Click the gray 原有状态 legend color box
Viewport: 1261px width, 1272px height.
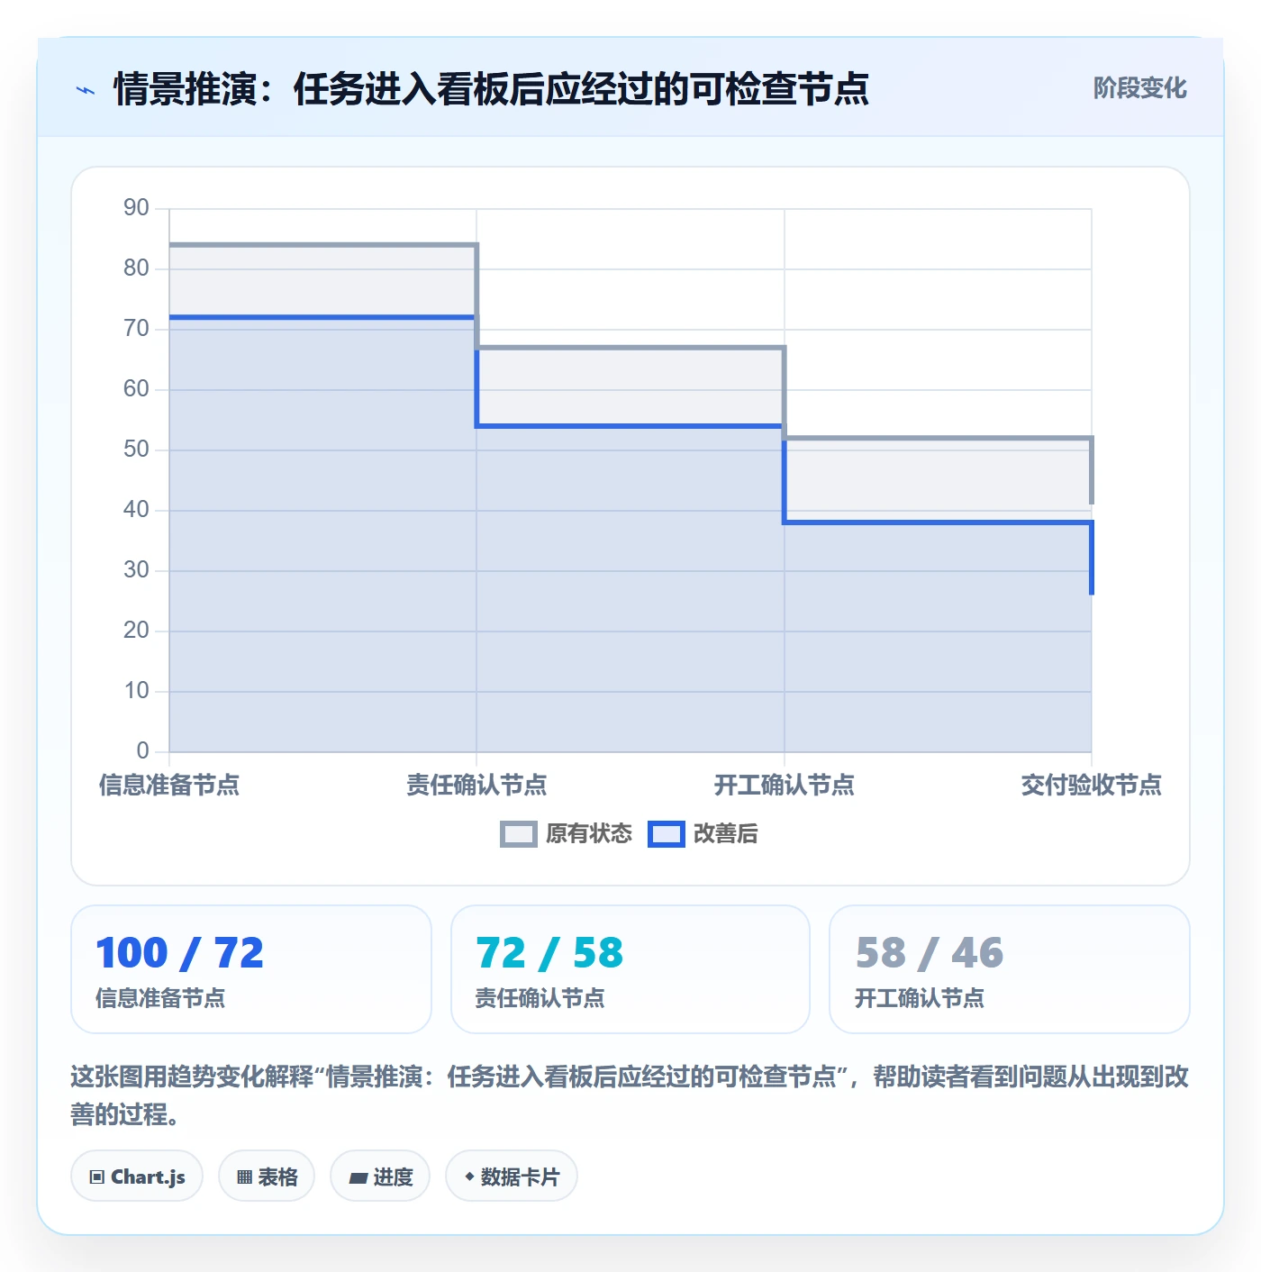point(519,834)
